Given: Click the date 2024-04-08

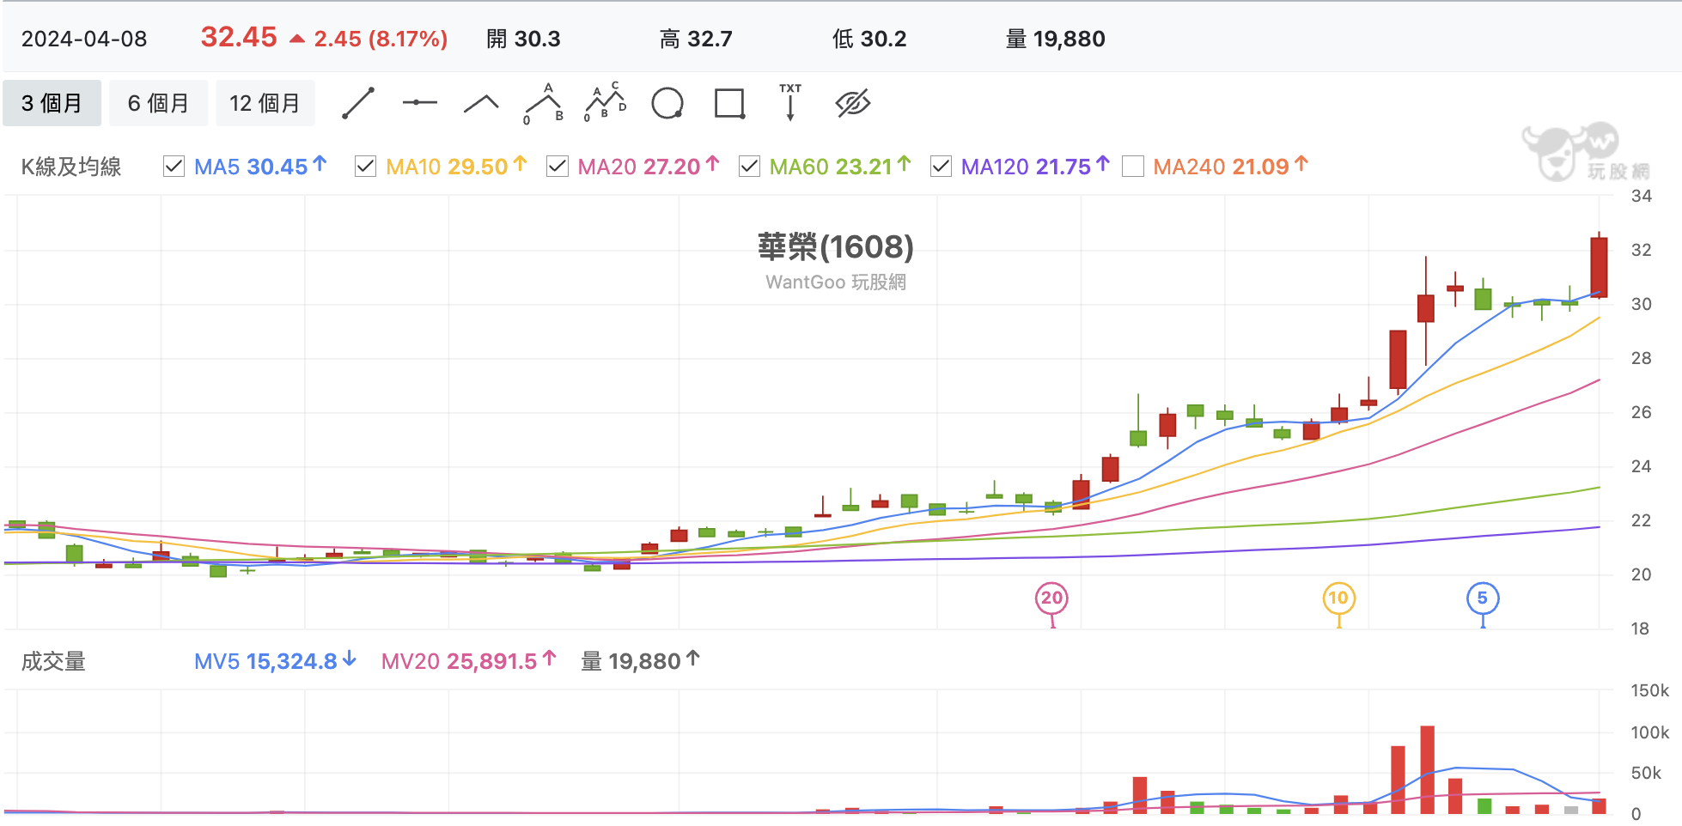Looking at the screenshot, I should coord(84,39).
